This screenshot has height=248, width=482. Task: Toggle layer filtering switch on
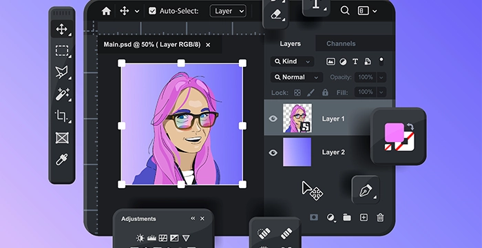click(x=381, y=61)
